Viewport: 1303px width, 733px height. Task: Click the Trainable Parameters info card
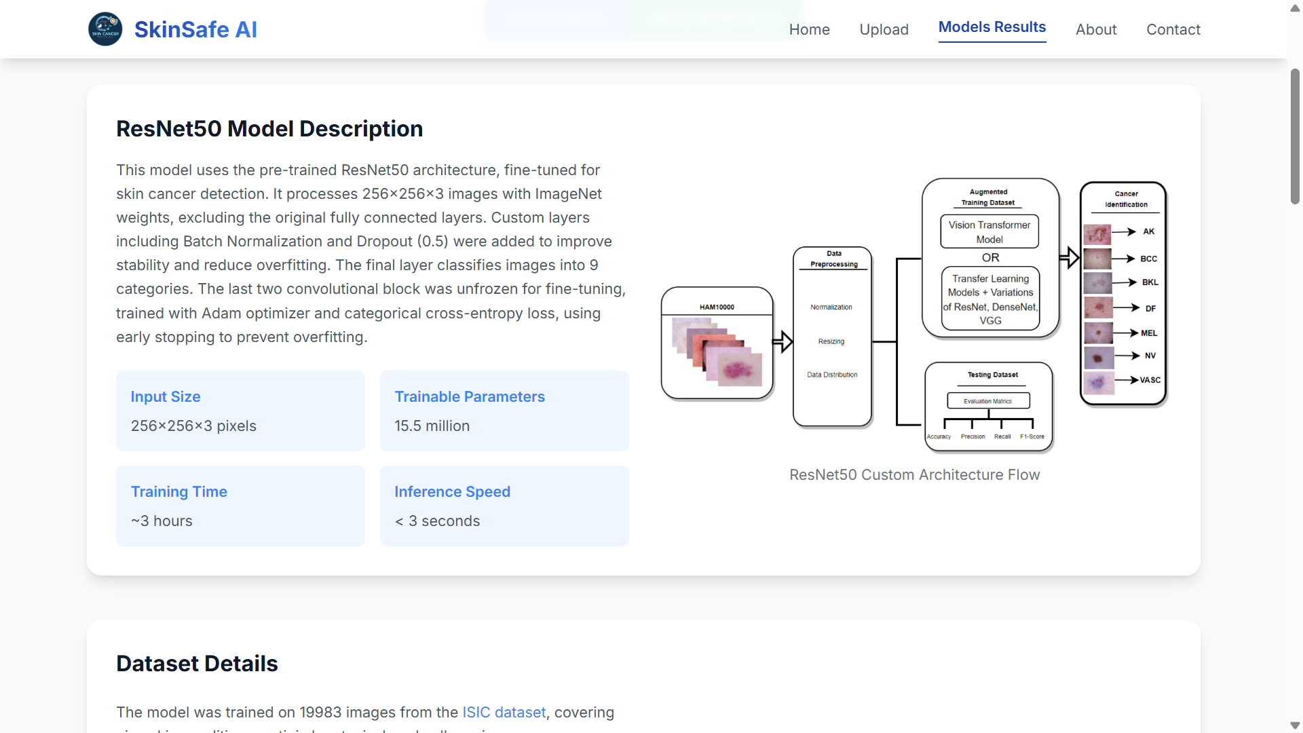coord(504,411)
